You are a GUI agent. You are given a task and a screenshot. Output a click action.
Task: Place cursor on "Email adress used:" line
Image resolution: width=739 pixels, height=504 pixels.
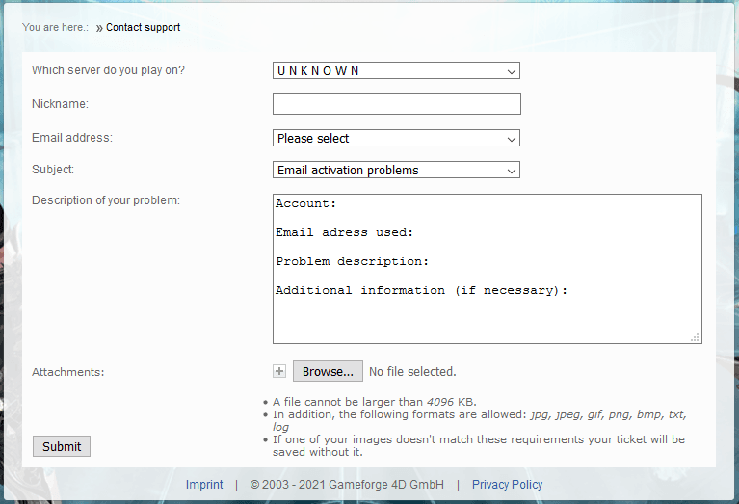pos(344,232)
